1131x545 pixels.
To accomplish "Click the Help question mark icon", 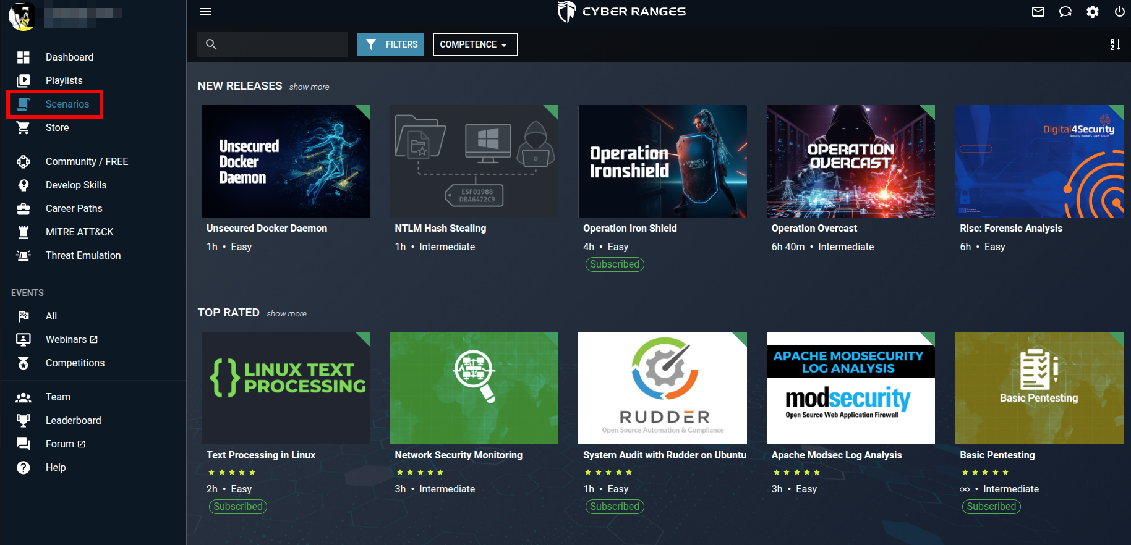I will point(23,467).
